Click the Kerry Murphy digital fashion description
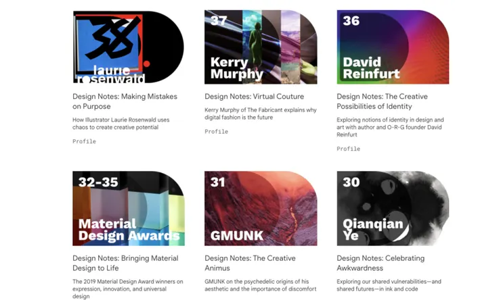The image size is (501, 300). [261, 114]
